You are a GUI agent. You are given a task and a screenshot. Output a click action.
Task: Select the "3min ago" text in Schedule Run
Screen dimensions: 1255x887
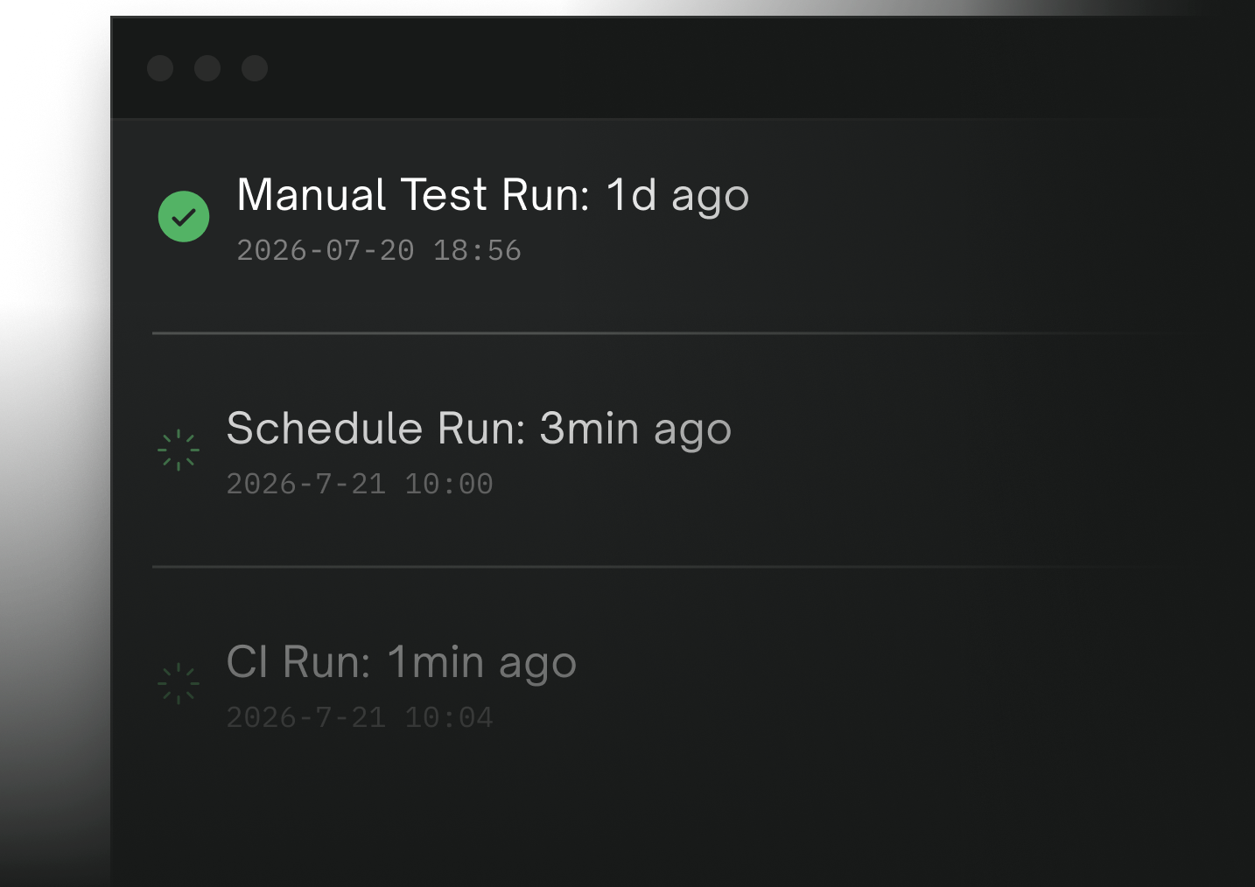635,428
